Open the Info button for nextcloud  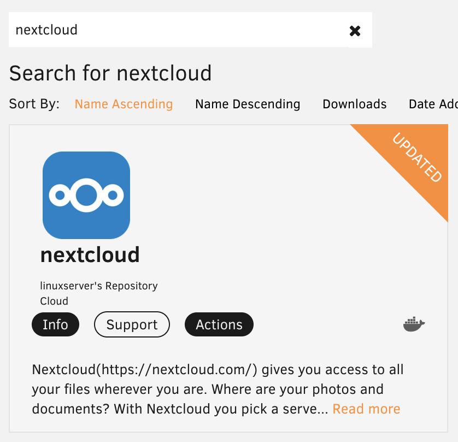click(55, 324)
